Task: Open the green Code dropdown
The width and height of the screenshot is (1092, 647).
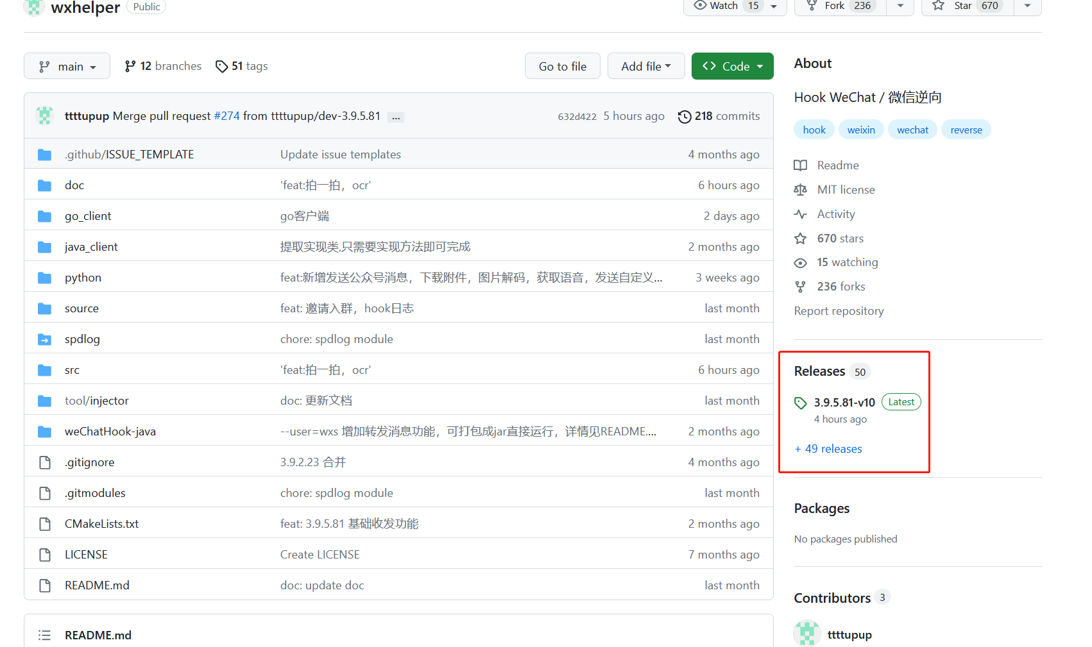Action: pos(732,66)
